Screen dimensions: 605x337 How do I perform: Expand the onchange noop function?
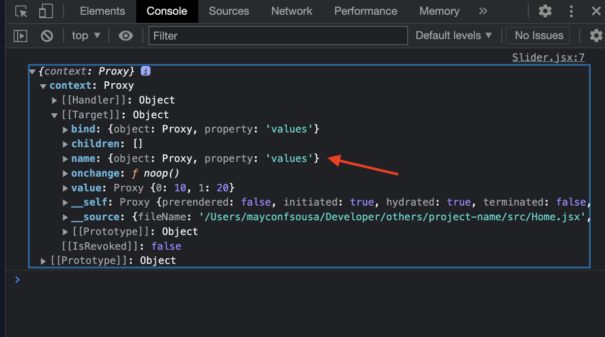(65, 173)
